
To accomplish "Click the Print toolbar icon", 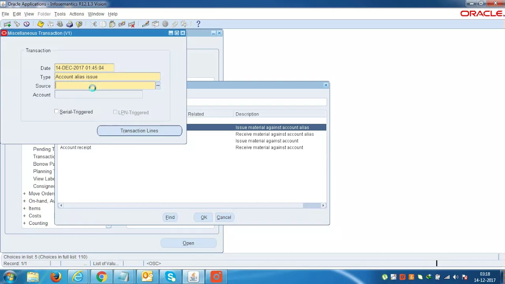I will point(69,24).
